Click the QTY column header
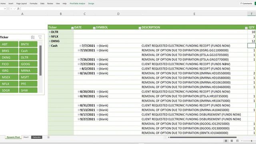The image size is (256, 144). point(252,28)
